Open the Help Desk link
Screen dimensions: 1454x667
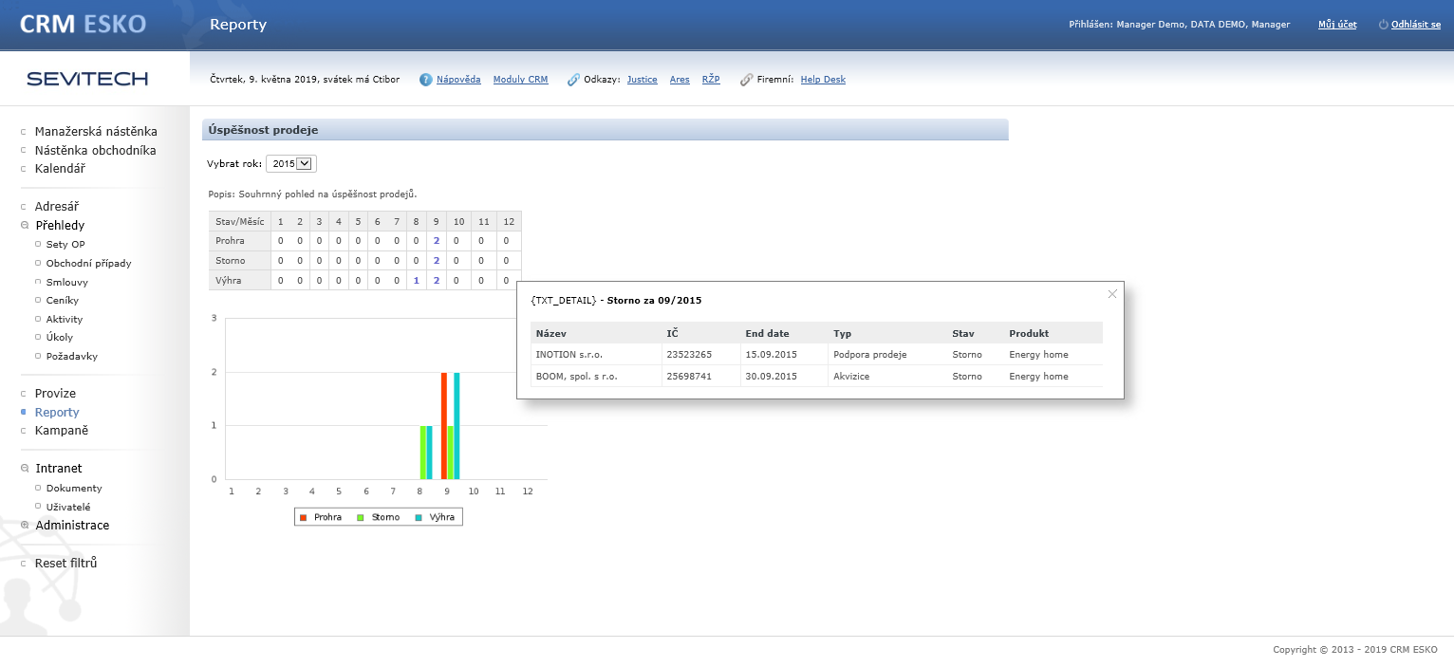[x=823, y=80]
